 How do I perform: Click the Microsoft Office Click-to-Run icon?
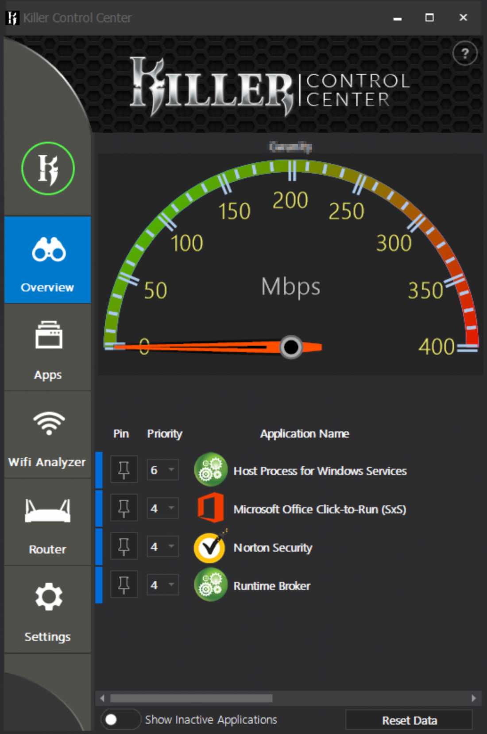click(211, 508)
